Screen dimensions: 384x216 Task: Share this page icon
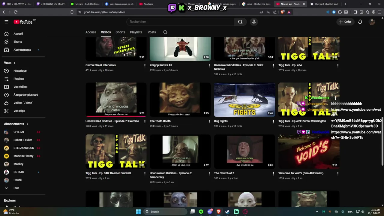click(275, 12)
